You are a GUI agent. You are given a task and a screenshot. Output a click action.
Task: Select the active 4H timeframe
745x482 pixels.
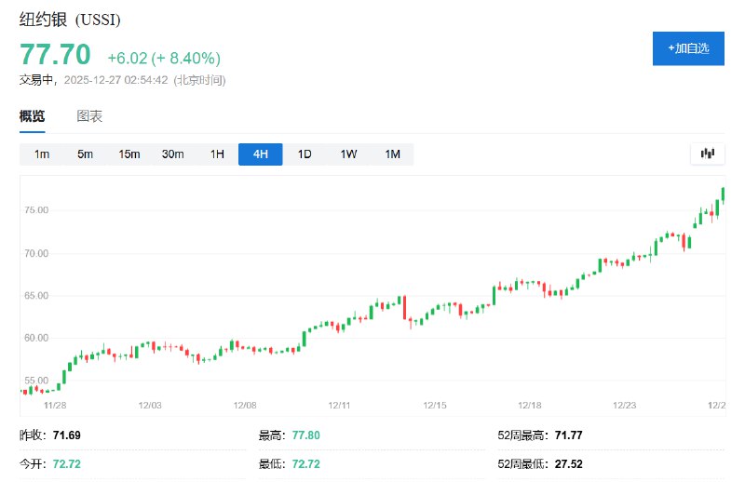pos(261,154)
